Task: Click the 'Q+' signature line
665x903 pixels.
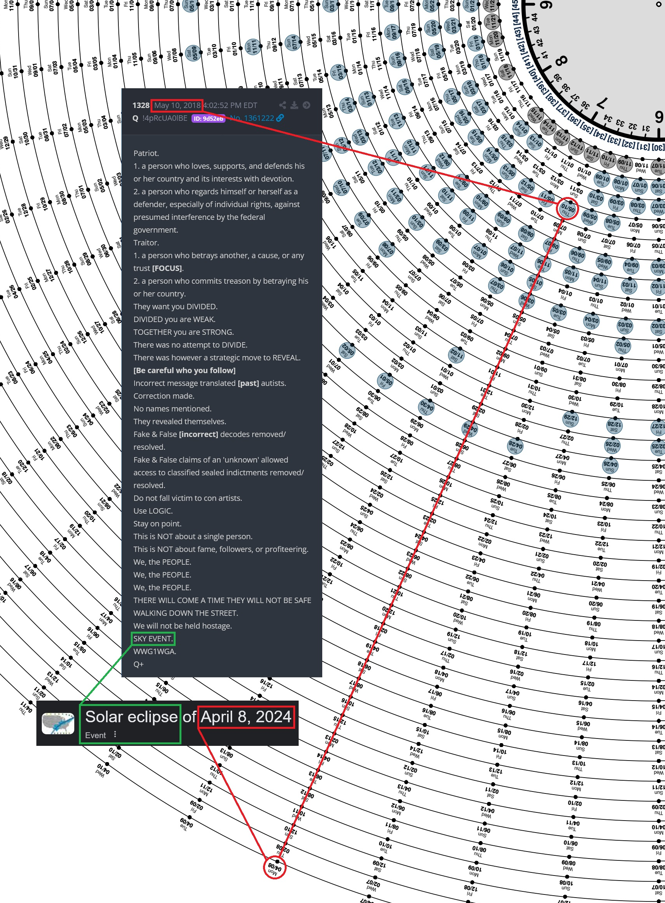Action: coord(138,664)
